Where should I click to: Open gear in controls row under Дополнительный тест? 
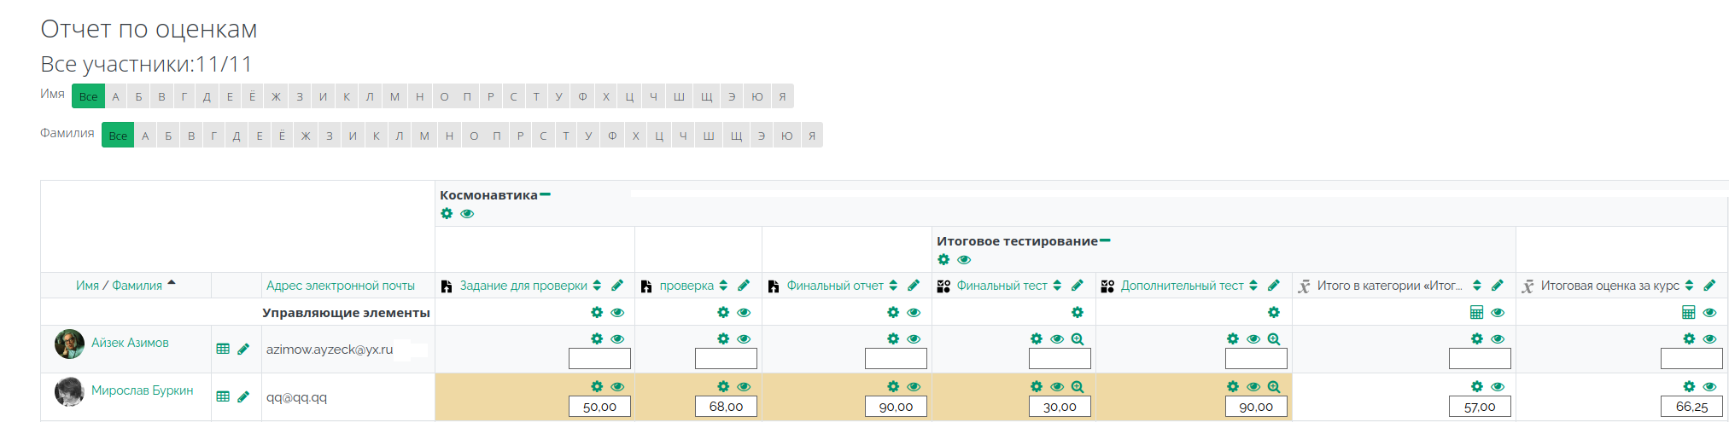[1274, 312]
